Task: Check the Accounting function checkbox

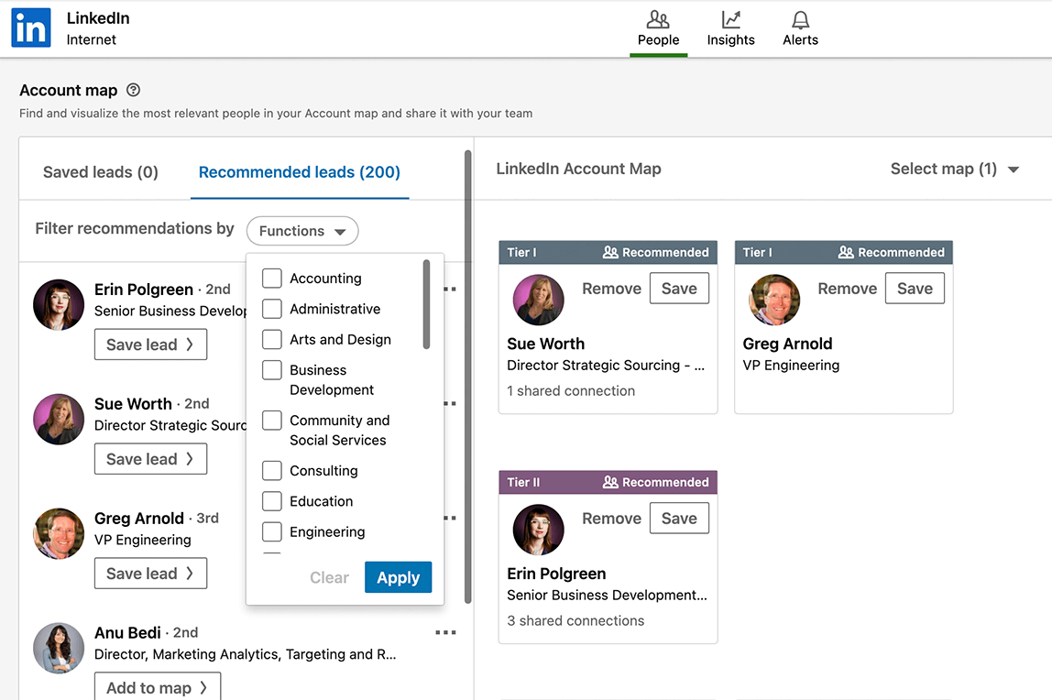Action: 272,278
